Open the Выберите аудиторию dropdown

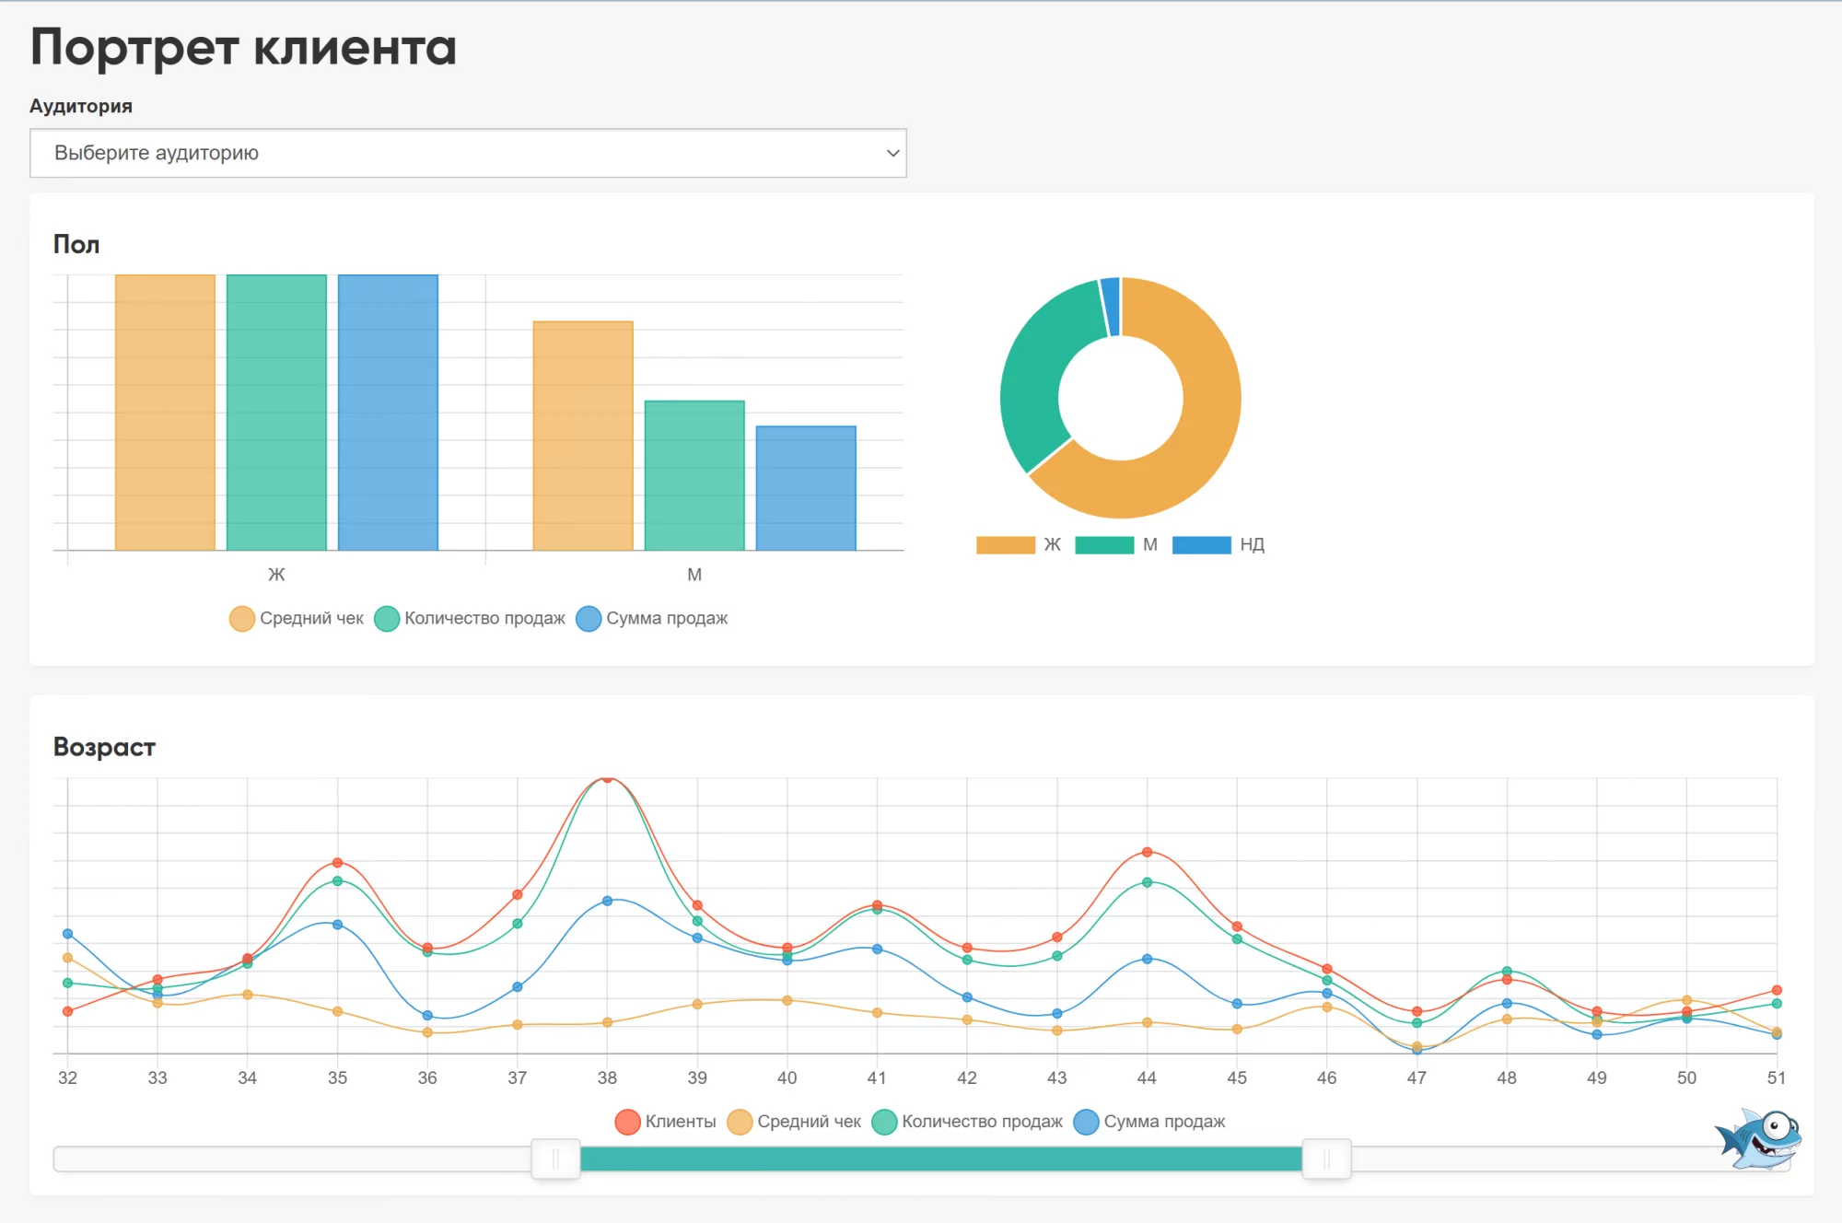468,153
